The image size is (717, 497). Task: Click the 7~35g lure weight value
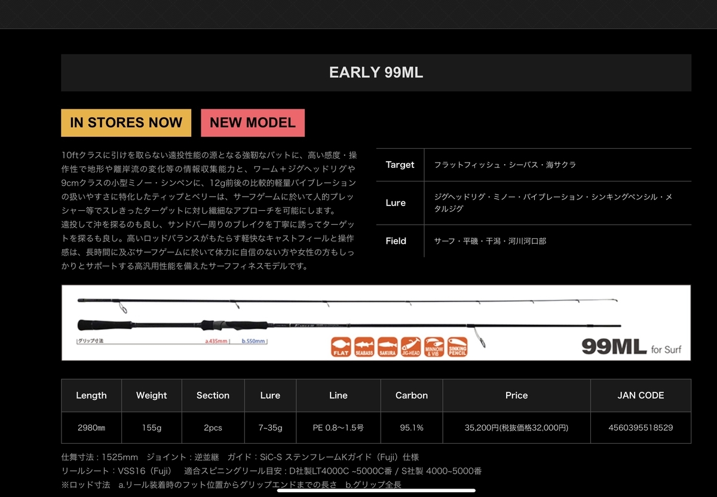tap(270, 428)
